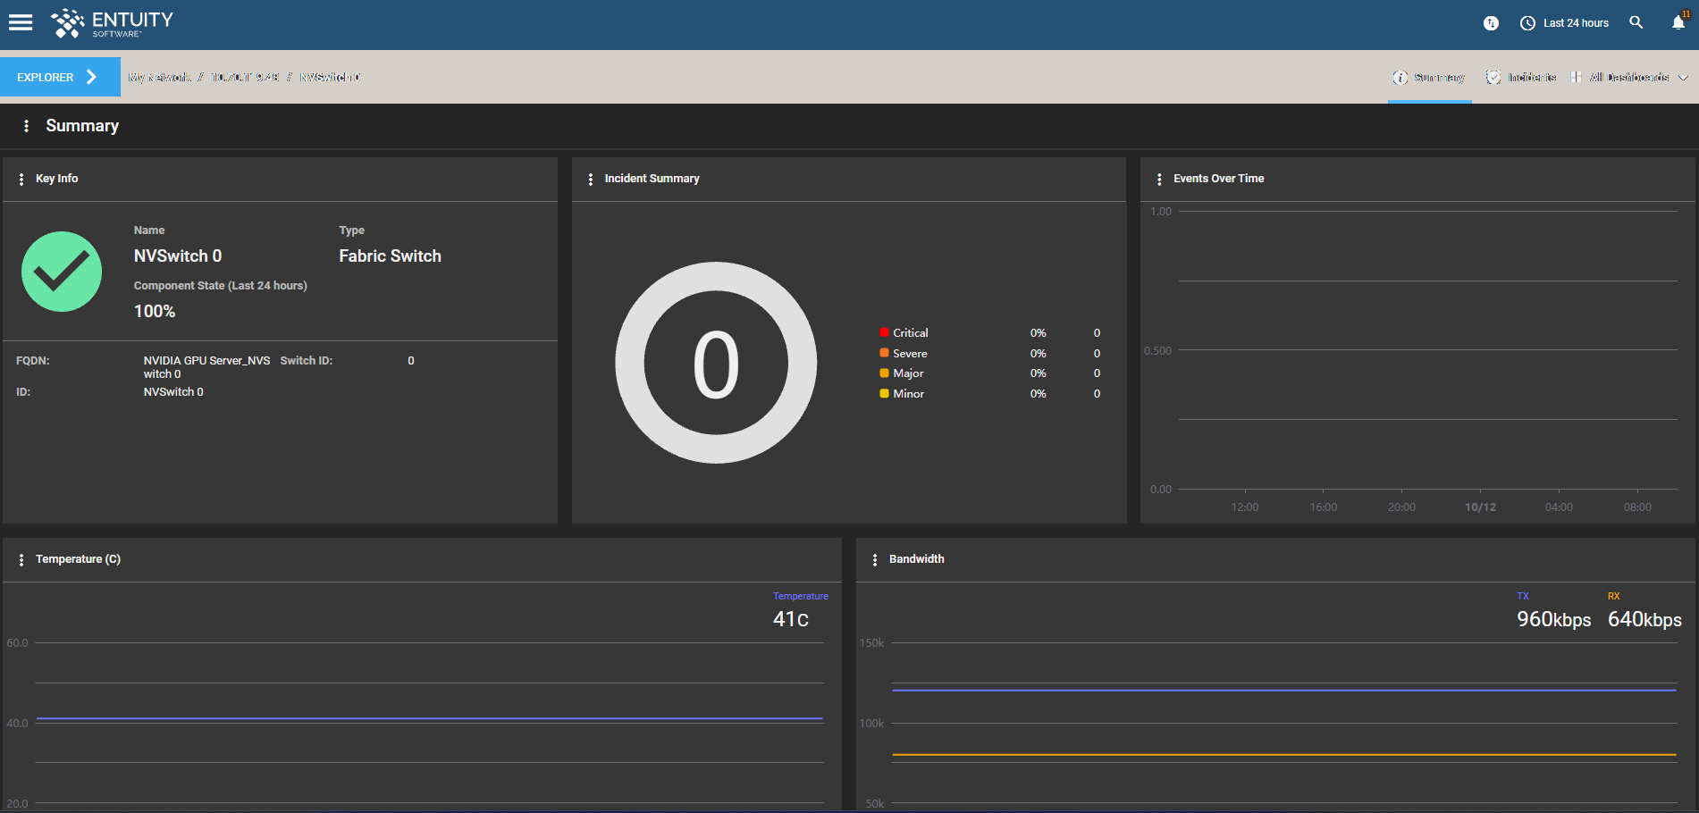This screenshot has height=813, width=1699.
Task: Click the orange RX line in Bandwidth chart
Action: tap(1283, 755)
